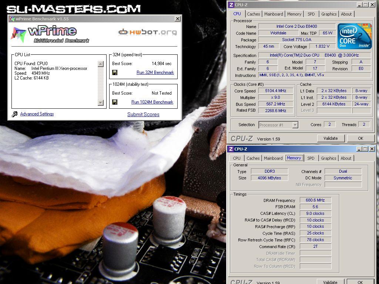Close the lower CPU-Z window
The image size is (379, 284).
(x=372, y=149)
